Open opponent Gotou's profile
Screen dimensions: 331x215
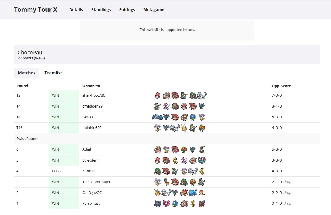pos(88,117)
